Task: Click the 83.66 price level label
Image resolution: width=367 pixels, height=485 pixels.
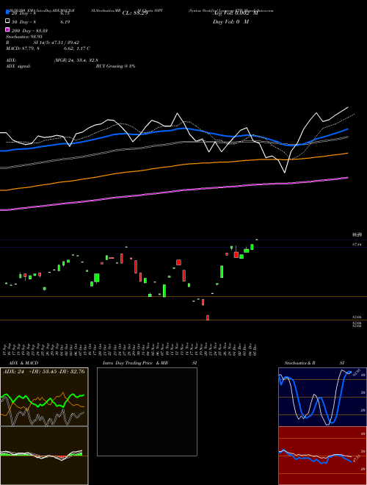Action: coord(357,317)
